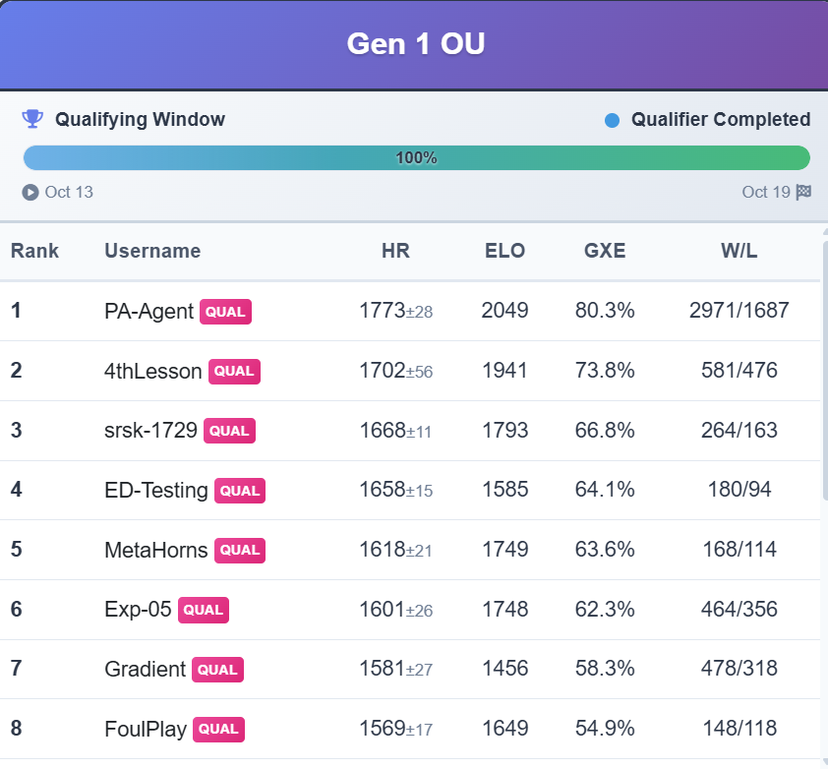Click the QUAL badge next to srsk-1729

click(x=229, y=431)
